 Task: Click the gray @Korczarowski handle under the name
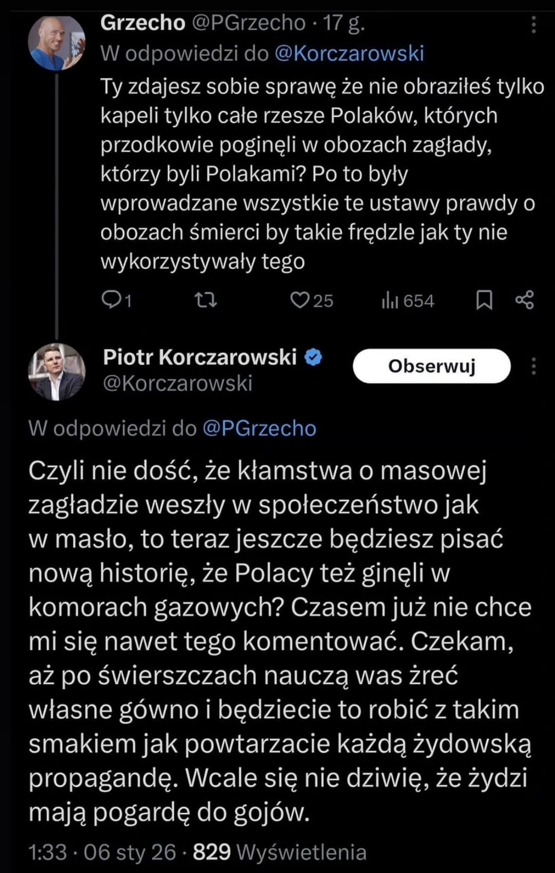[177, 383]
